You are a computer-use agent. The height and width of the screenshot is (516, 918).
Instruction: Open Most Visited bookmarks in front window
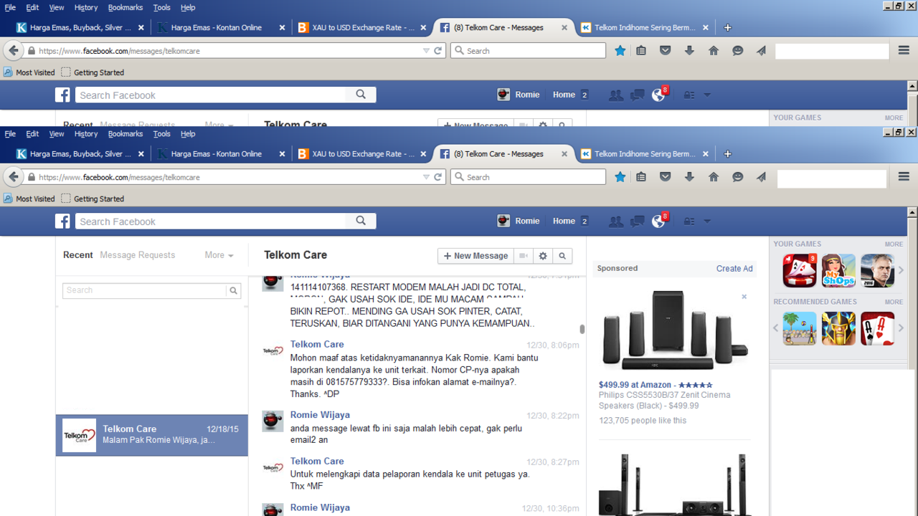pos(29,199)
